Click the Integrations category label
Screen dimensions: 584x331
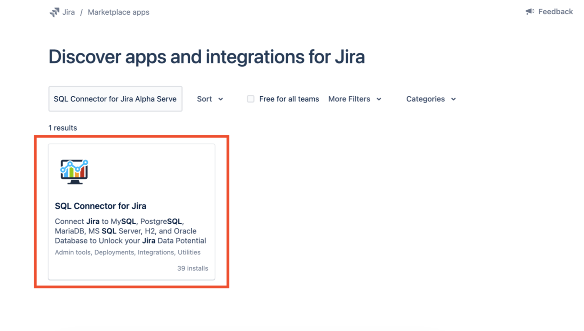pos(155,252)
